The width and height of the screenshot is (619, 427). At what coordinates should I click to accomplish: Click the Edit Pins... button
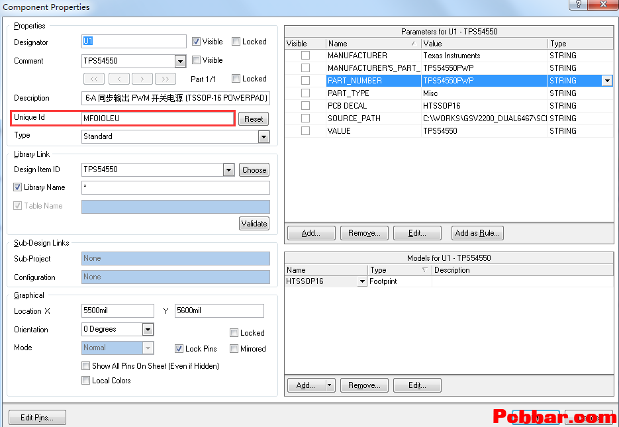(x=37, y=418)
